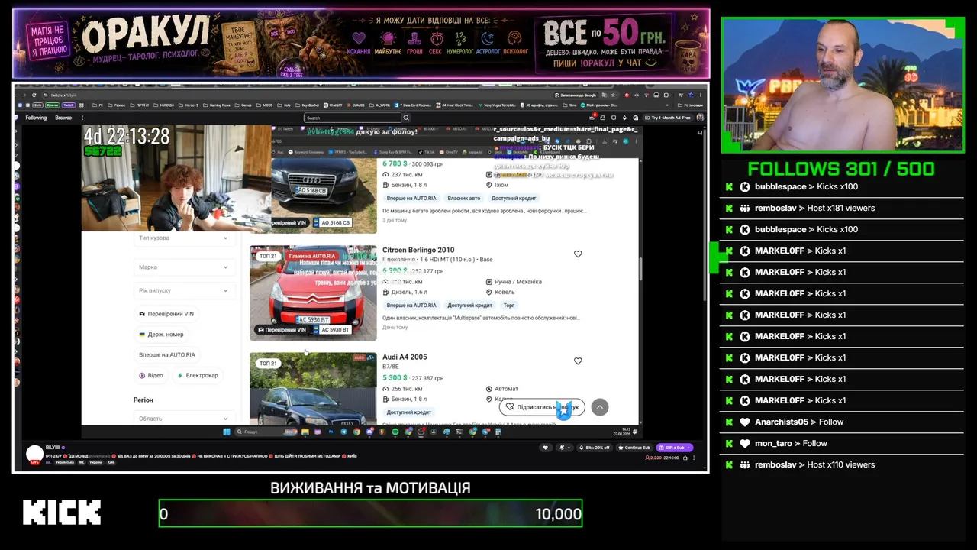Click the stream share icon
Screen dimensions: 977x550
coord(685,458)
